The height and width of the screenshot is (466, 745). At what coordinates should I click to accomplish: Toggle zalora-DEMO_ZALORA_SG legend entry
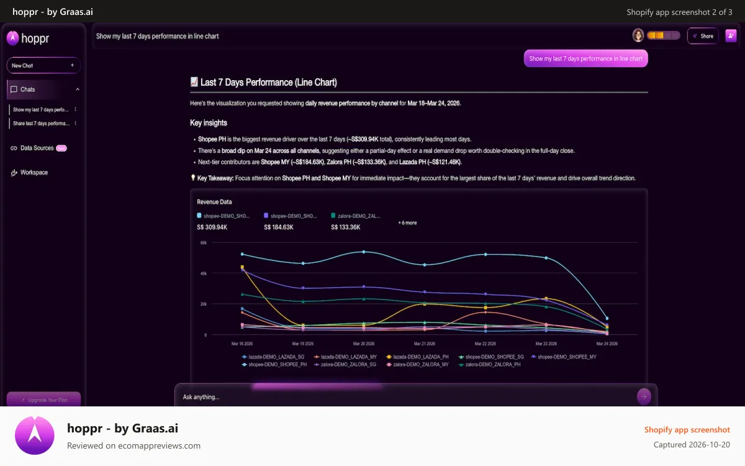click(345, 365)
